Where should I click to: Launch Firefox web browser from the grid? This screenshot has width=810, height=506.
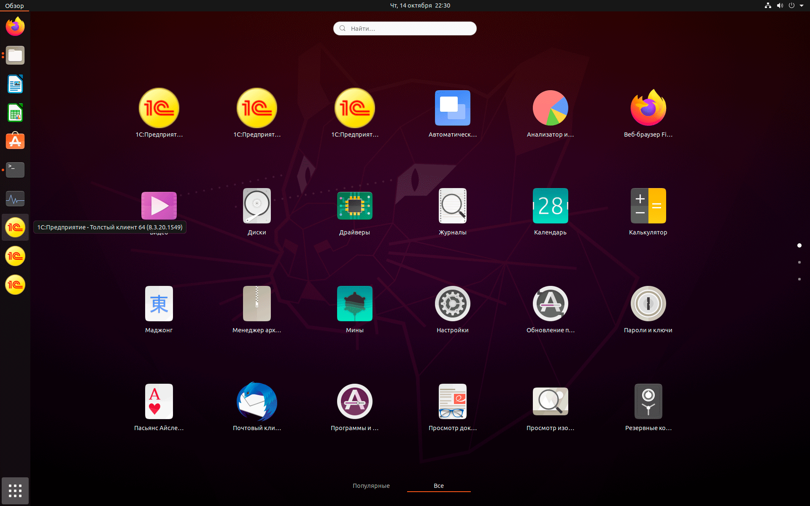coord(648,108)
